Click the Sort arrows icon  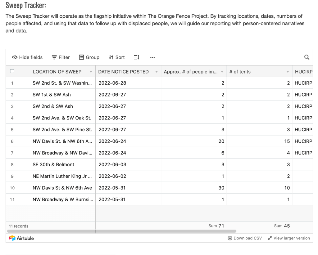tap(111, 57)
